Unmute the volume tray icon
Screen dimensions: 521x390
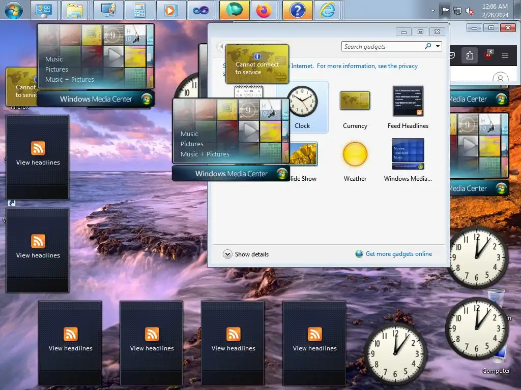(x=470, y=11)
